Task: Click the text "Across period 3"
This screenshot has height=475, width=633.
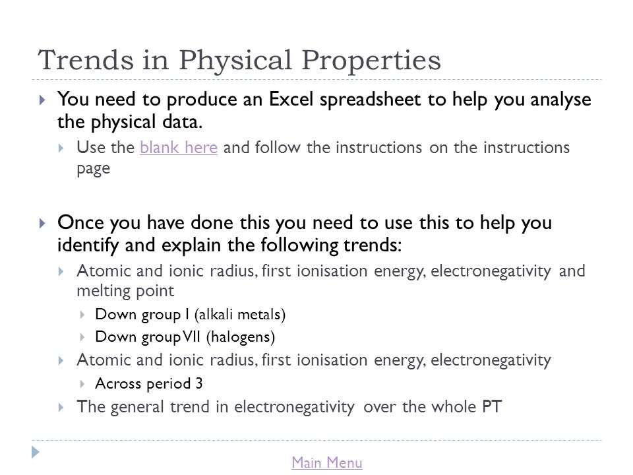Action: pyautogui.click(x=148, y=384)
